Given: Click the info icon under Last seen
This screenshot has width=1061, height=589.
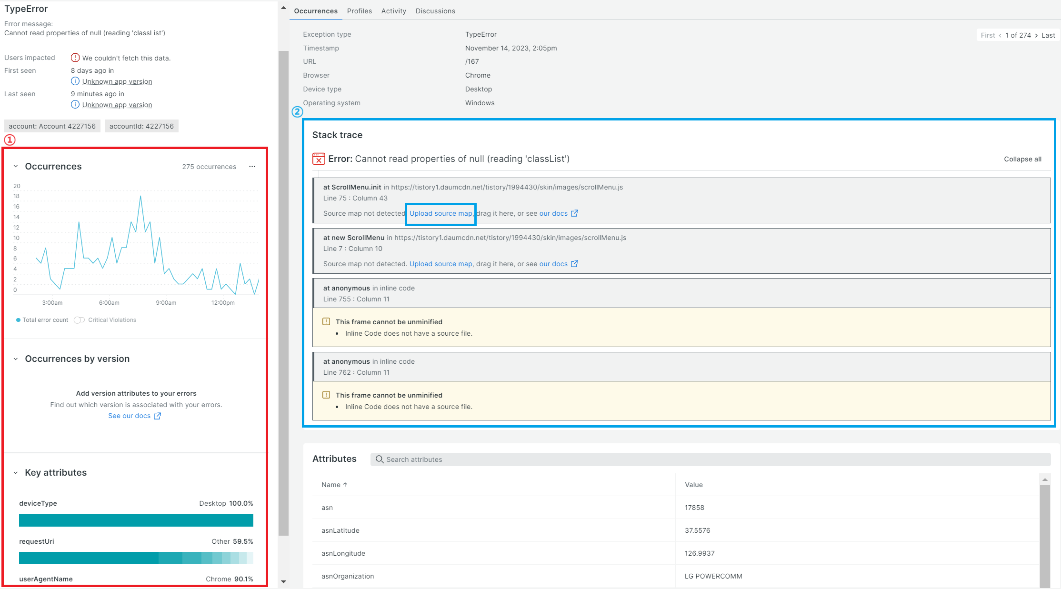Looking at the screenshot, I should point(75,105).
